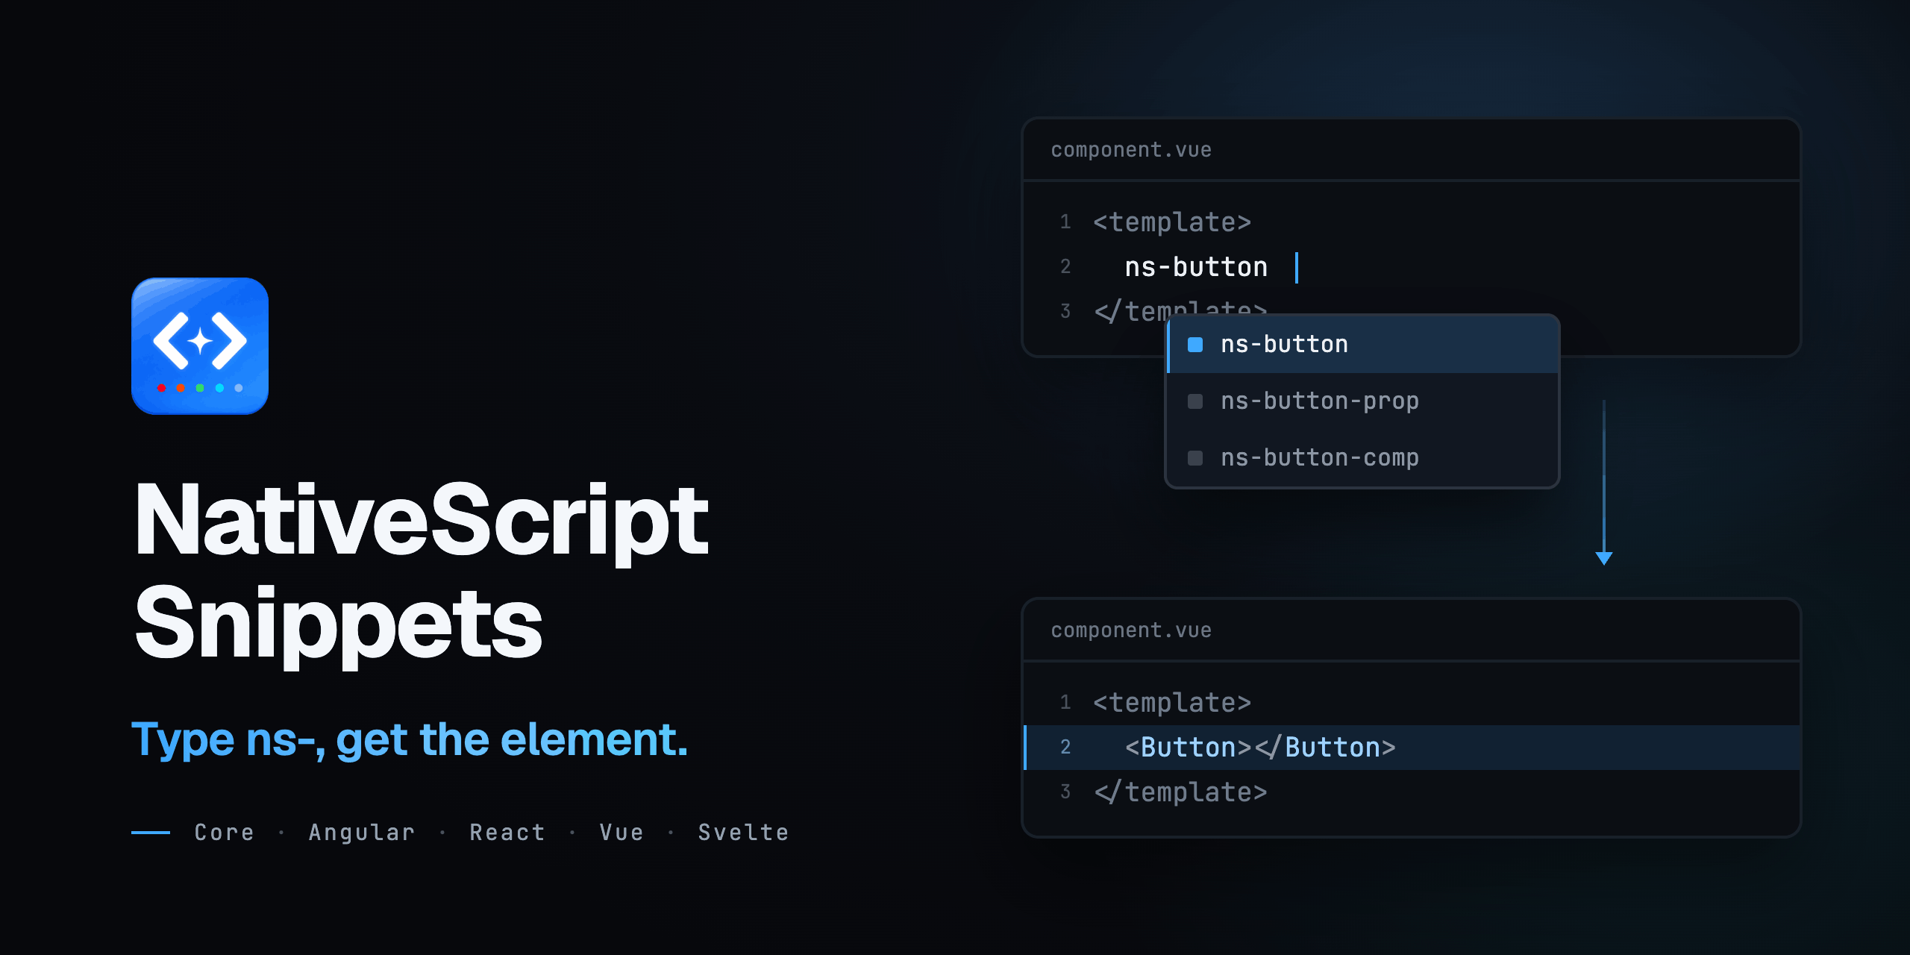The height and width of the screenshot is (955, 1910).
Task: Select the ns-button autocomplete suggestion
Action: (1362, 345)
